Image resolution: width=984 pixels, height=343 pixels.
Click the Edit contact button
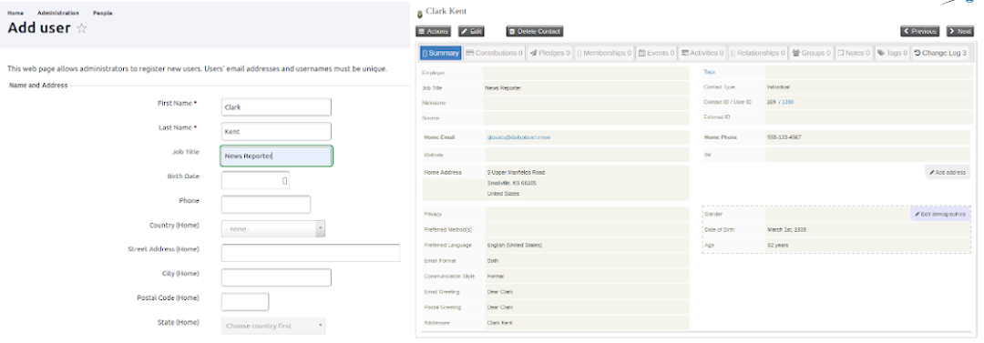pyautogui.click(x=471, y=31)
